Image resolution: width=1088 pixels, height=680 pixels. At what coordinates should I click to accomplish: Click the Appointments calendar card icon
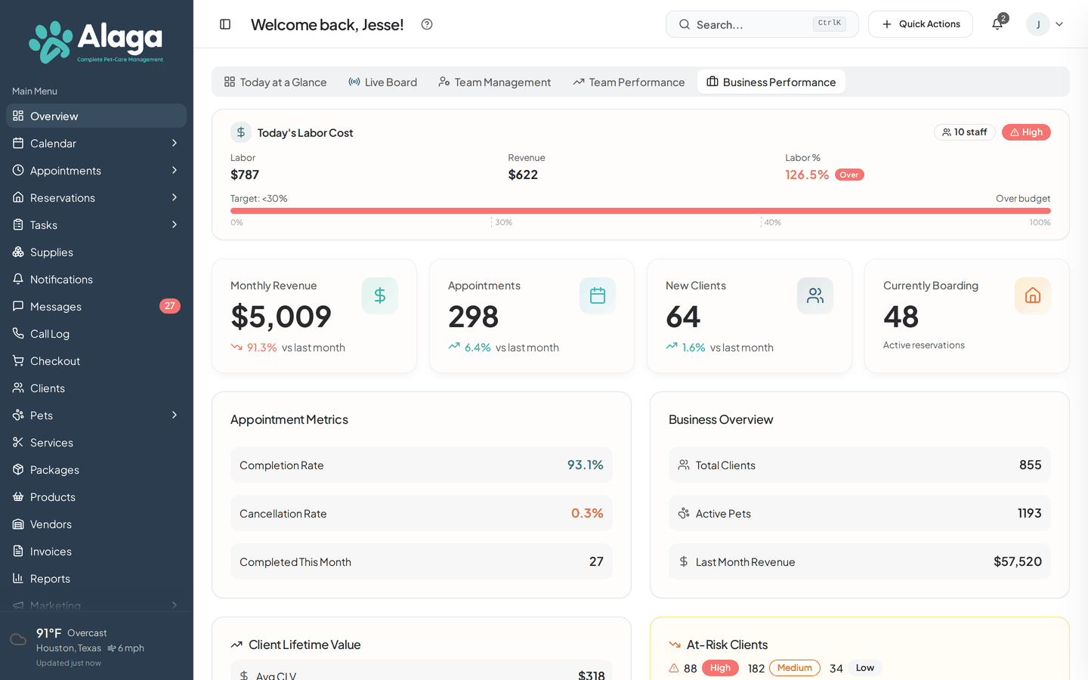[598, 295]
